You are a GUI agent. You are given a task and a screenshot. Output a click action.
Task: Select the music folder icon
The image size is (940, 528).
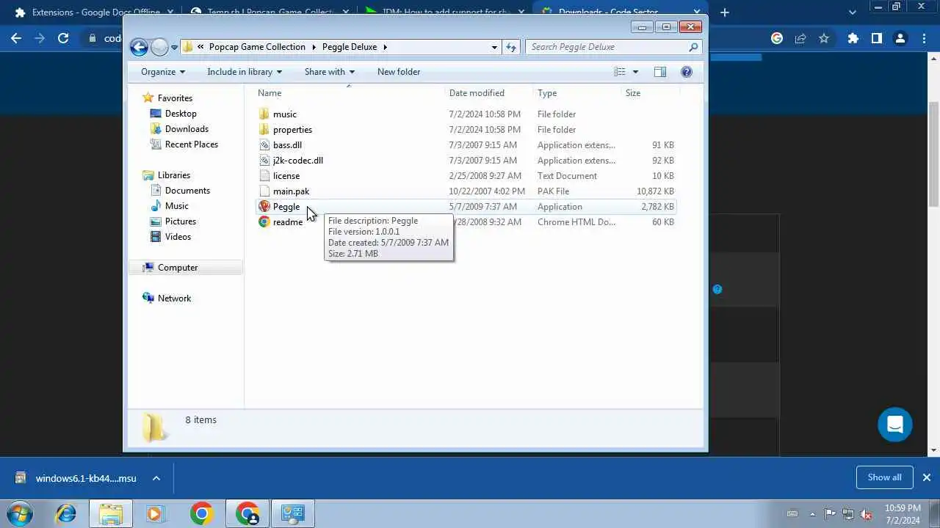pos(264,114)
